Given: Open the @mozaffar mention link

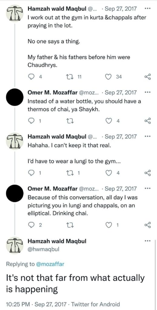Looking at the screenshot, I should coord(50,264).
